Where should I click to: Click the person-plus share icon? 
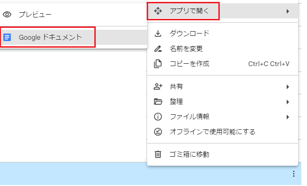(x=158, y=86)
